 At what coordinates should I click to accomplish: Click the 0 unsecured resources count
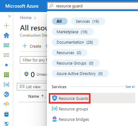click(x=33, y=74)
